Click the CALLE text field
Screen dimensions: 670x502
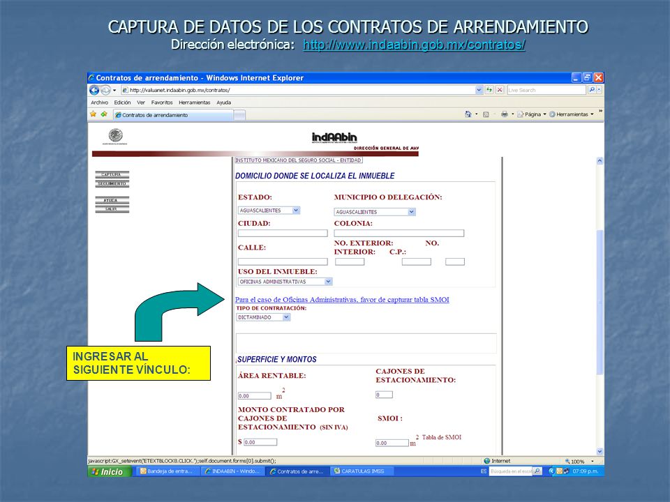pyautogui.click(x=283, y=261)
